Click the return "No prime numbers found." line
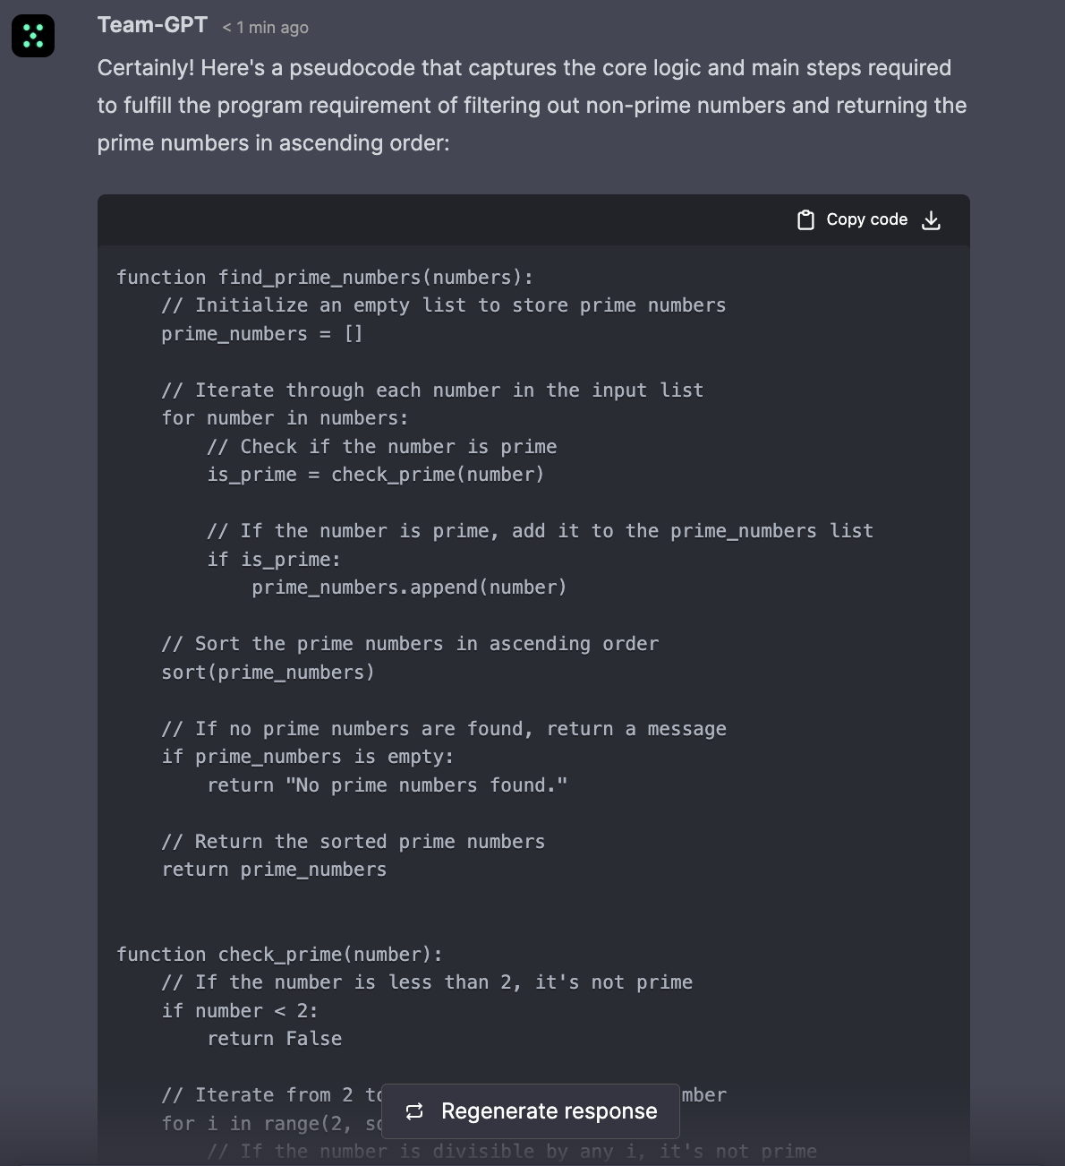Screen dimensions: 1065x1166 pos(387,785)
